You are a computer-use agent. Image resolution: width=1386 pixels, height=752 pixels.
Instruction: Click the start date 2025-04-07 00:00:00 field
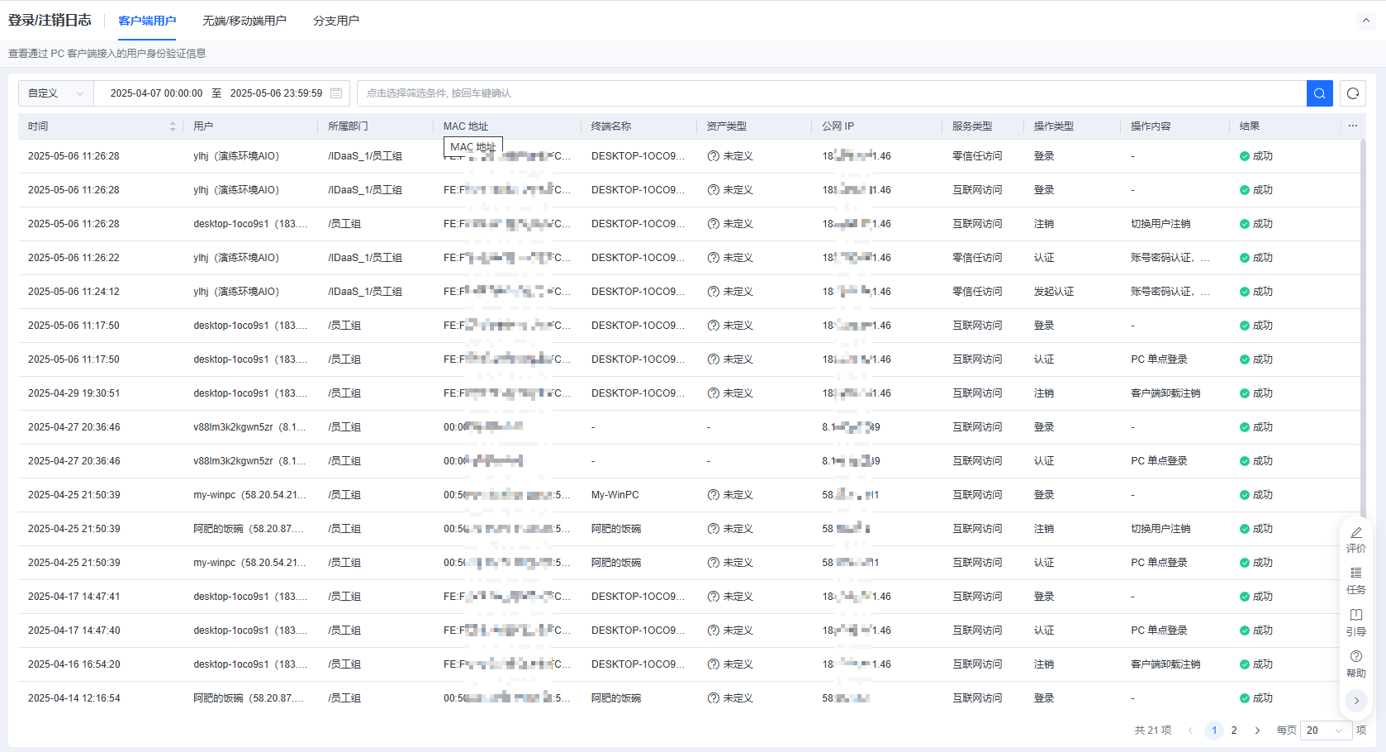point(156,93)
